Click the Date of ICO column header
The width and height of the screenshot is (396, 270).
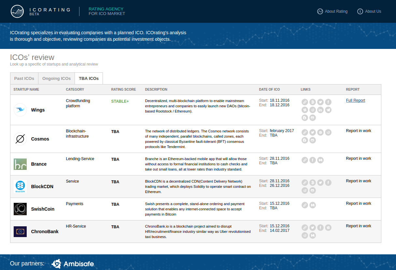tap(269, 89)
